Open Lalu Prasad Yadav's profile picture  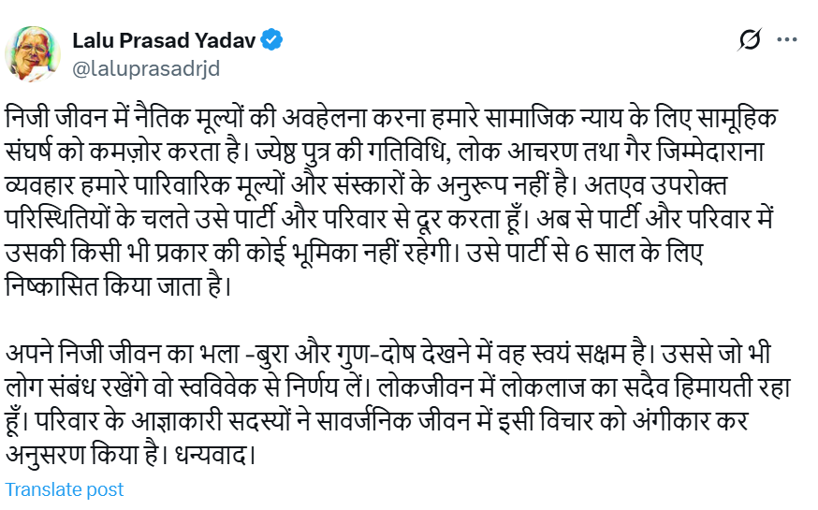coord(33,54)
